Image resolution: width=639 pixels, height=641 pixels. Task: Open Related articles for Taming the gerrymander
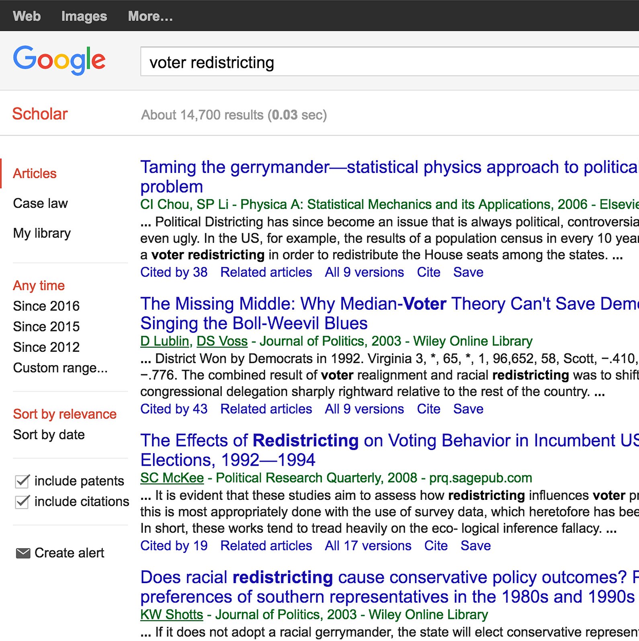point(266,272)
